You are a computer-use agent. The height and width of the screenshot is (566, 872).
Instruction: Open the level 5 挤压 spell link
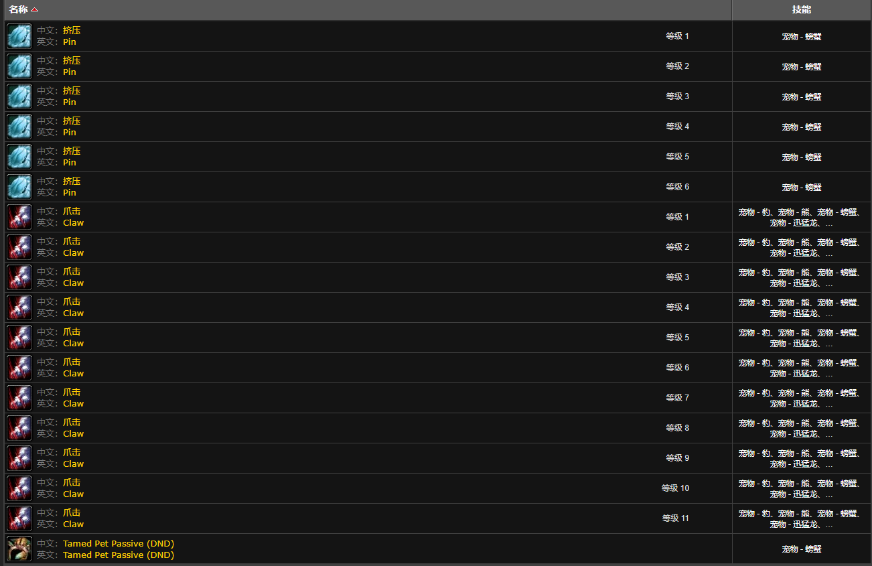click(x=72, y=151)
